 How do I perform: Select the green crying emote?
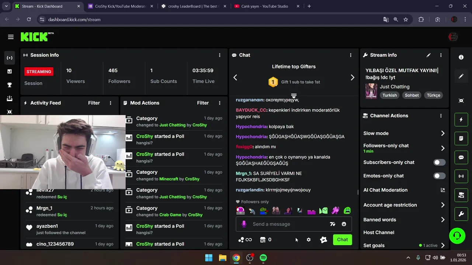click(x=347, y=211)
